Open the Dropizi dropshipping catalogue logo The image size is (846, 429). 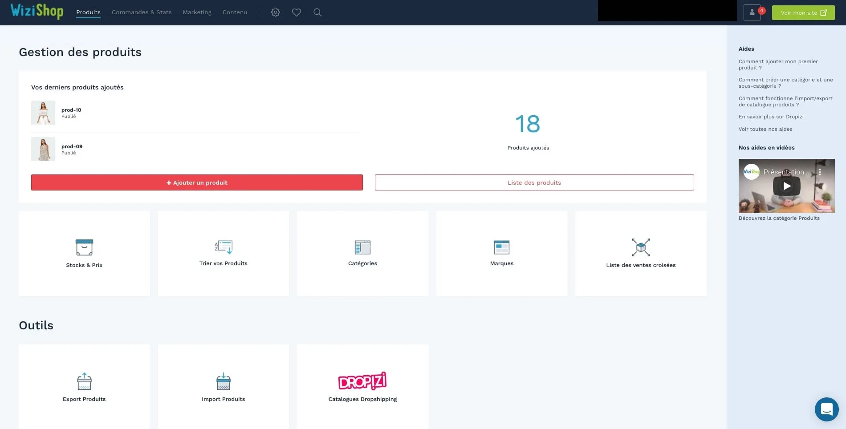coord(362,381)
